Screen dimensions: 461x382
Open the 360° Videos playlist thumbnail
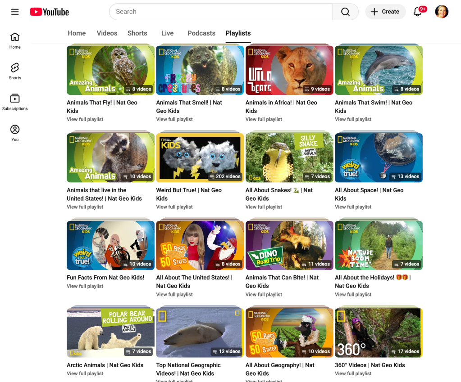379,333
